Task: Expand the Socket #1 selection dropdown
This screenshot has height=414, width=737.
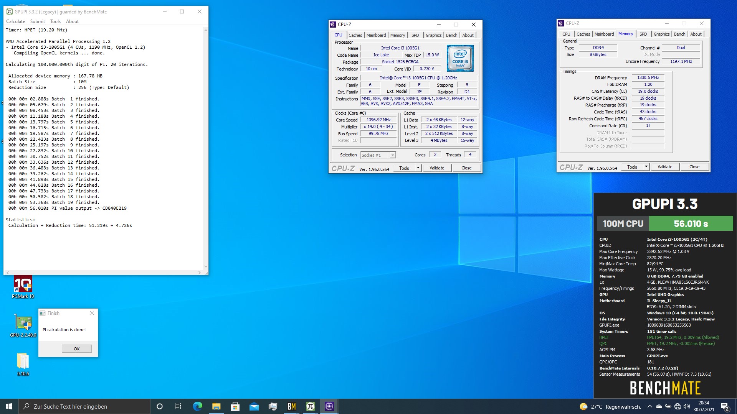Action: click(x=393, y=155)
